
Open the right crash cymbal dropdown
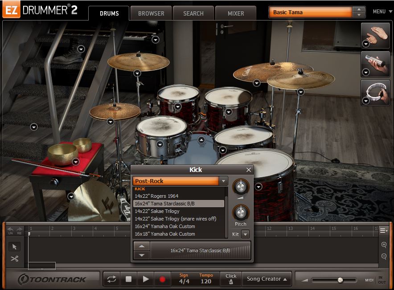click(301, 92)
